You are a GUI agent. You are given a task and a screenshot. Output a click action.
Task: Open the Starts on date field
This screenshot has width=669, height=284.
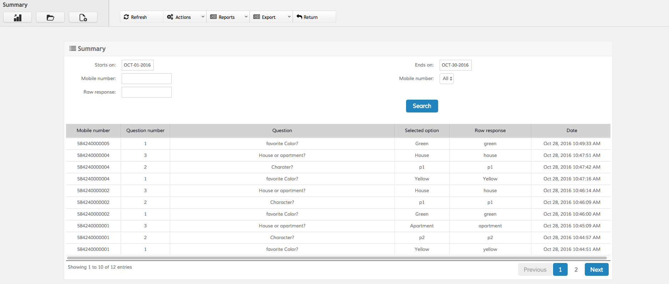click(137, 65)
